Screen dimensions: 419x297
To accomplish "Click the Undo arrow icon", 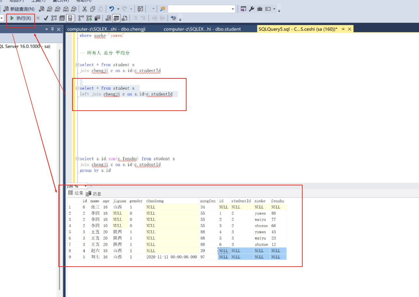I will click(112, 9).
